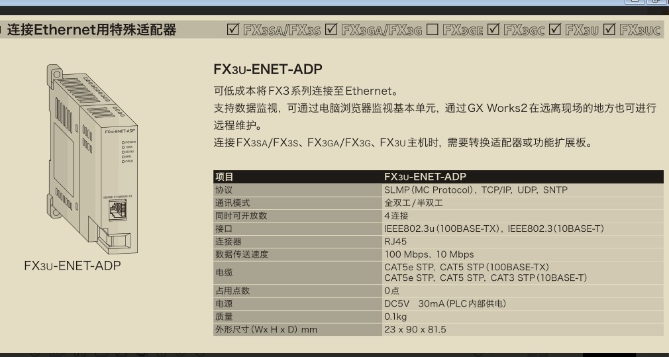Click the '项目' table header cell
669x357 pixels.
point(298,177)
